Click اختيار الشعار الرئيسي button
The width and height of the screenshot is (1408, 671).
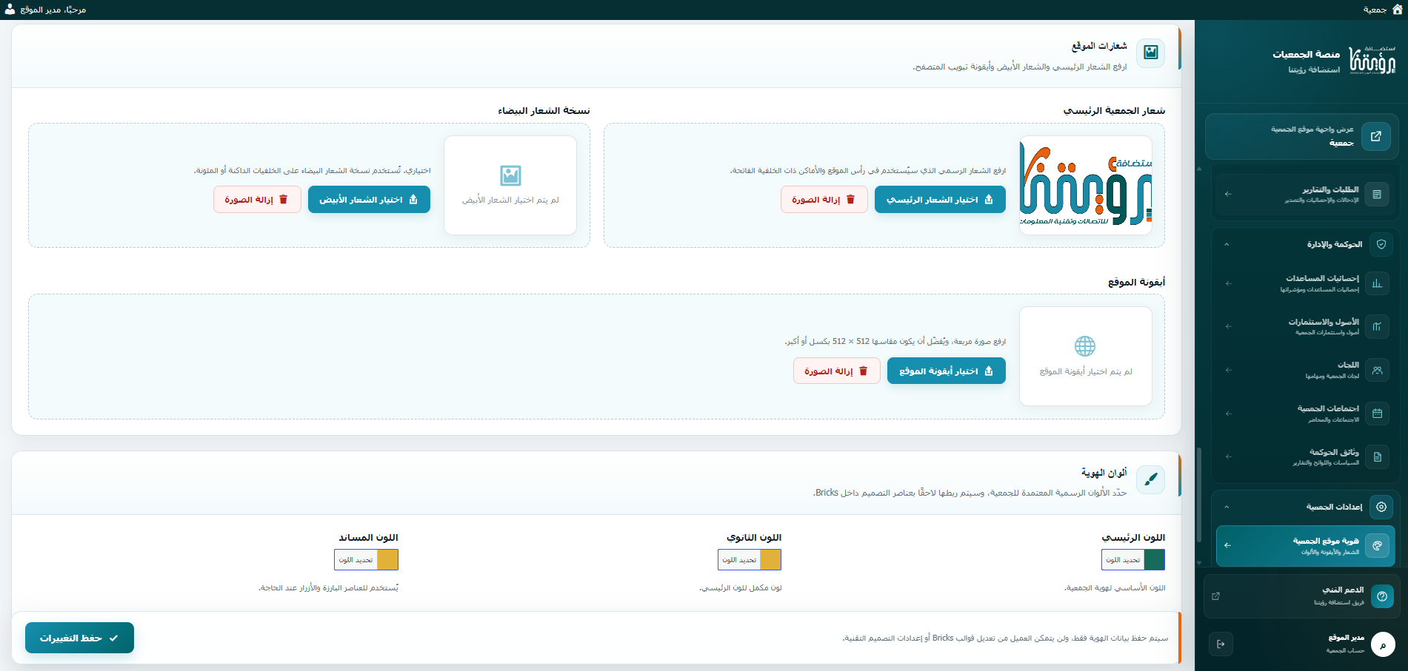click(940, 200)
